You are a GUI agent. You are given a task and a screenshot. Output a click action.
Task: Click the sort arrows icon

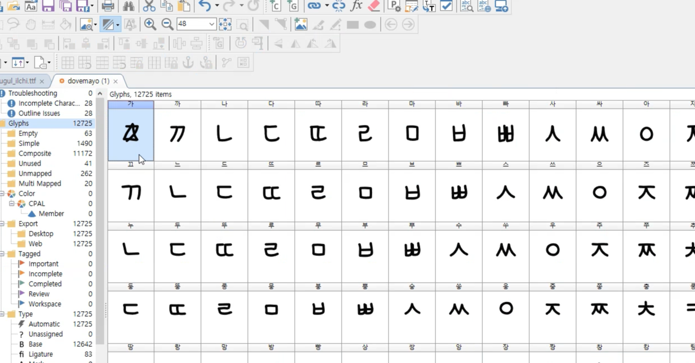[18, 62]
